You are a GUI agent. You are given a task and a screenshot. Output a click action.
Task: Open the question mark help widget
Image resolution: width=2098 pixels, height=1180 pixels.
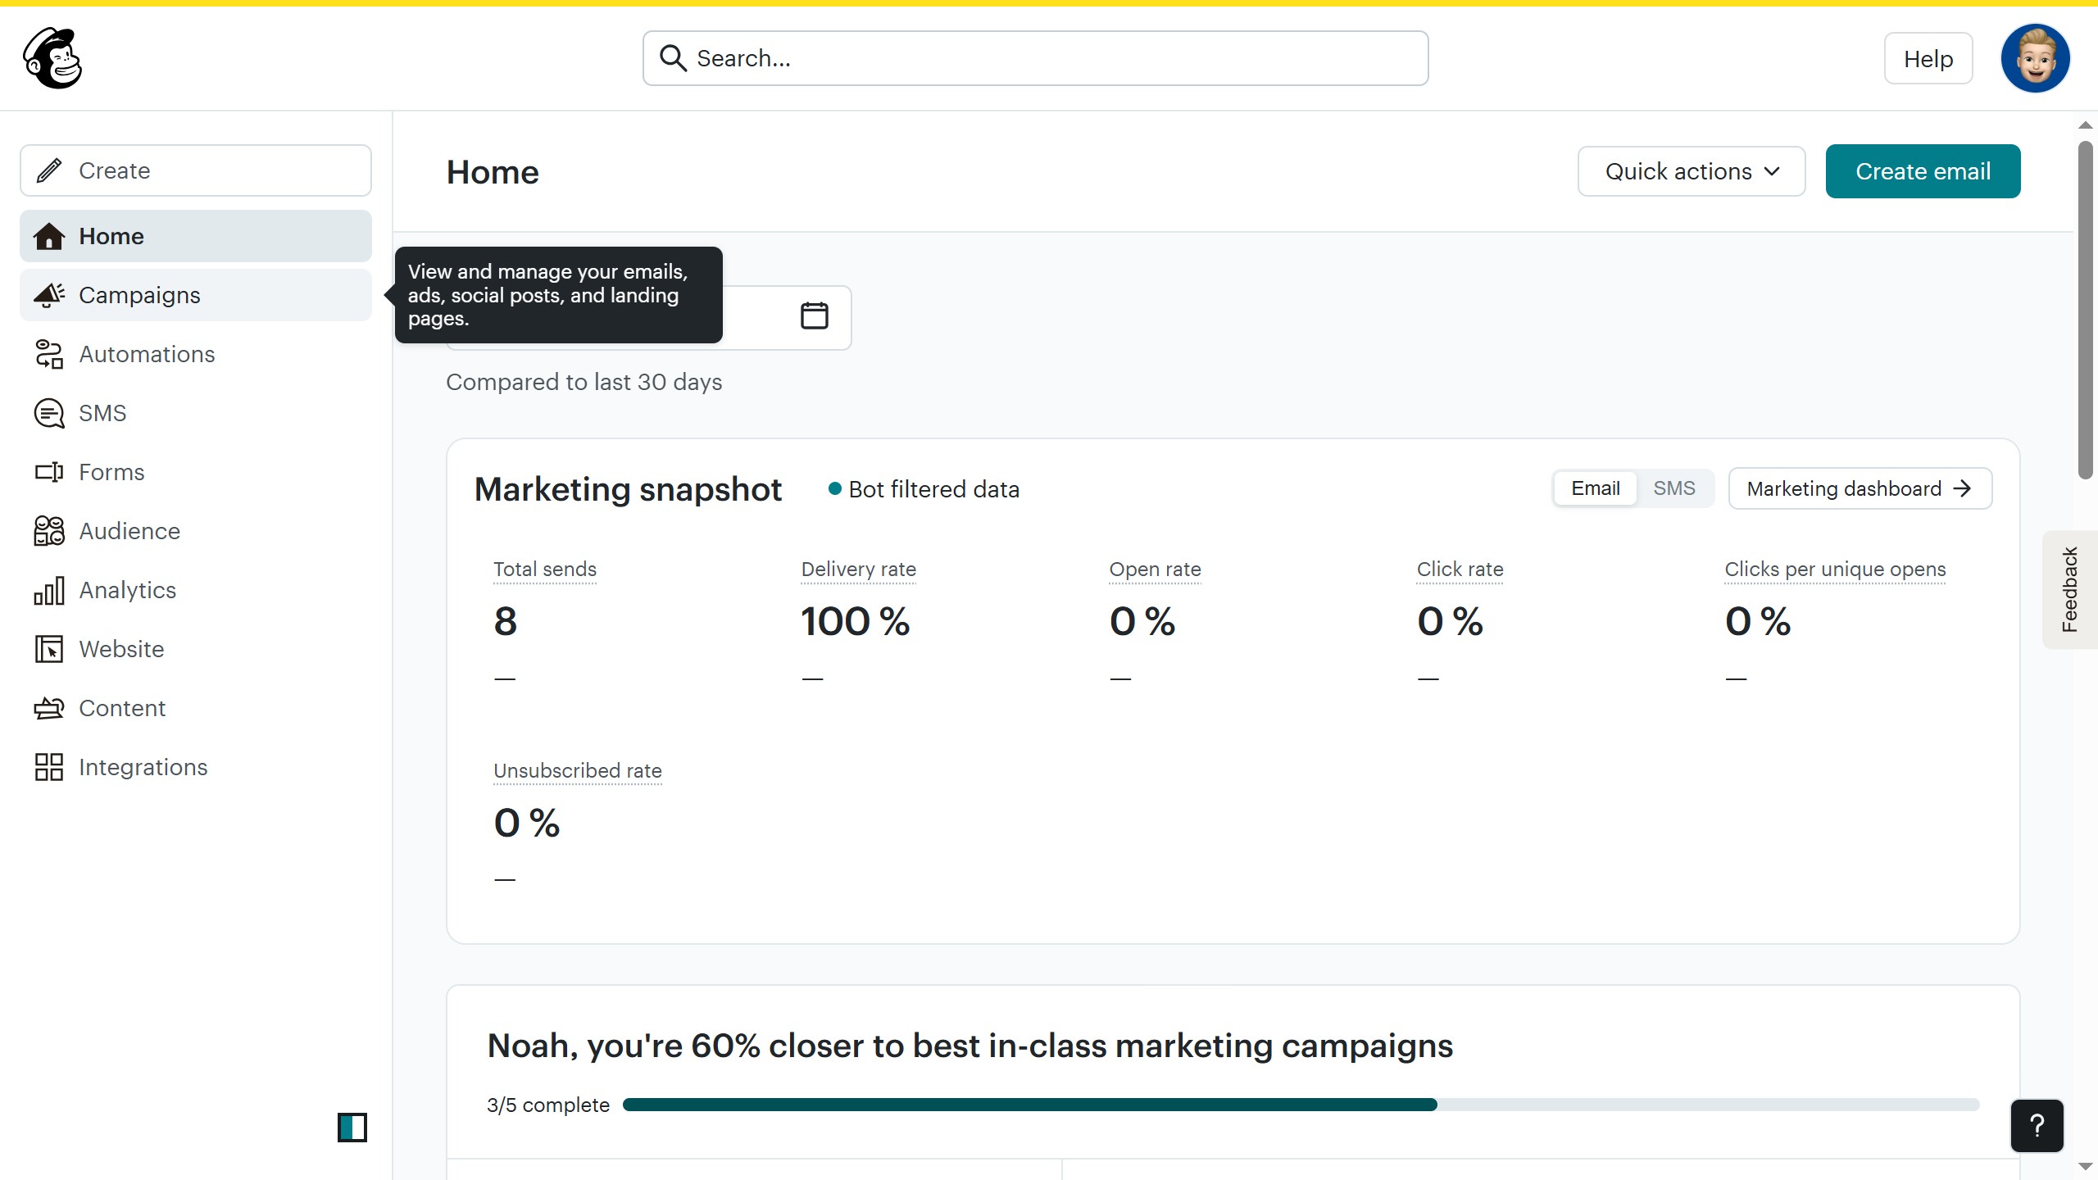pyautogui.click(x=2037, y=1126)
